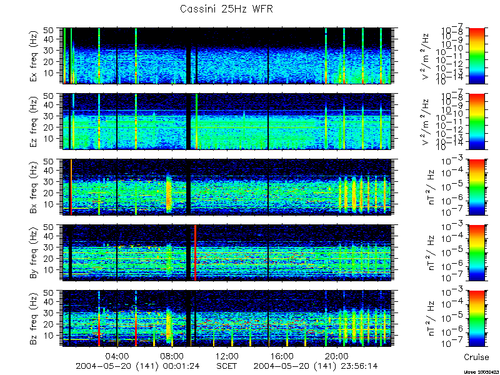Viewport: 500px width, 375px height.
Task: Click the Ex spectrogram panel
Action: click(227, 56)
